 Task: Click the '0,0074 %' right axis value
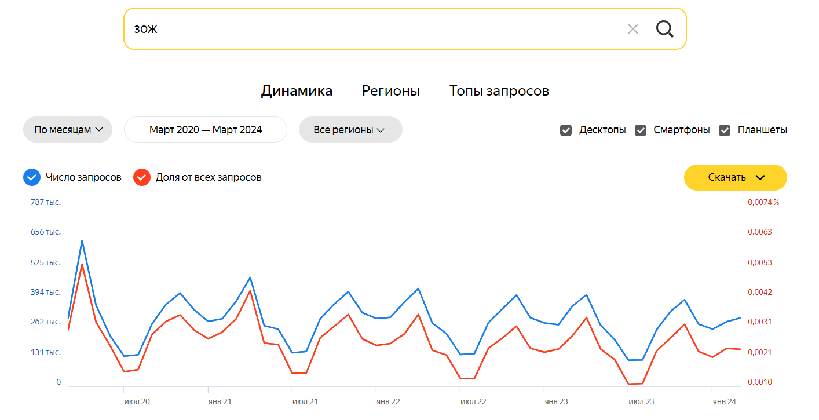click(763, 202)
